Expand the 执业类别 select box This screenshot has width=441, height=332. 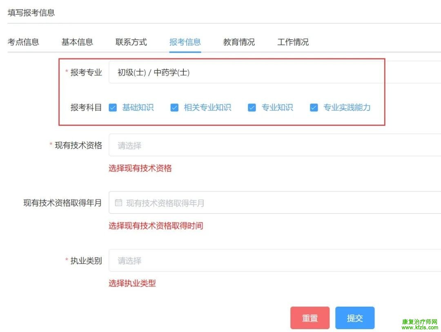tap(274, 260)
